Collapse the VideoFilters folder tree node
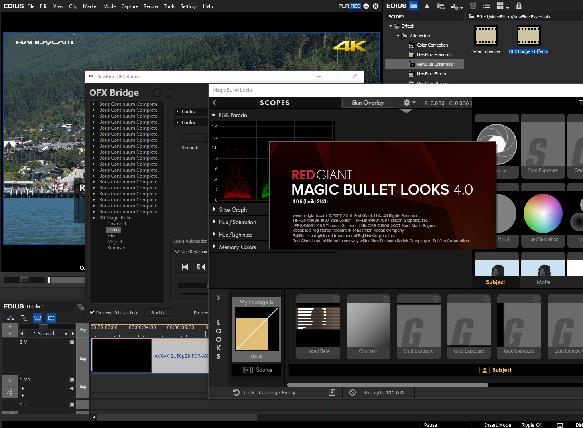 tap(398, 36)
